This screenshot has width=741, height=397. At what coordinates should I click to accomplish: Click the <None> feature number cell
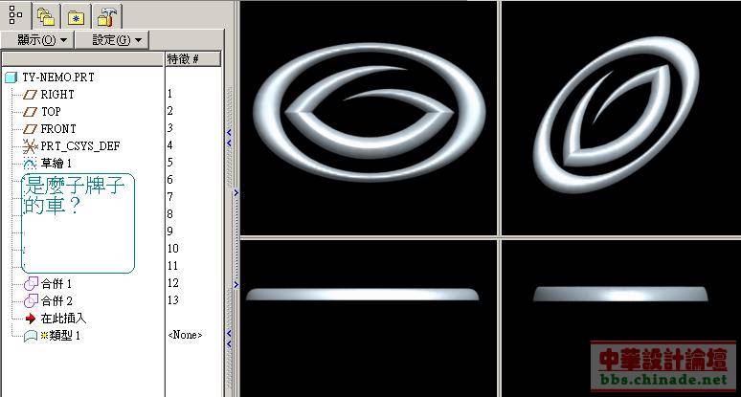(x=186, y=335)
